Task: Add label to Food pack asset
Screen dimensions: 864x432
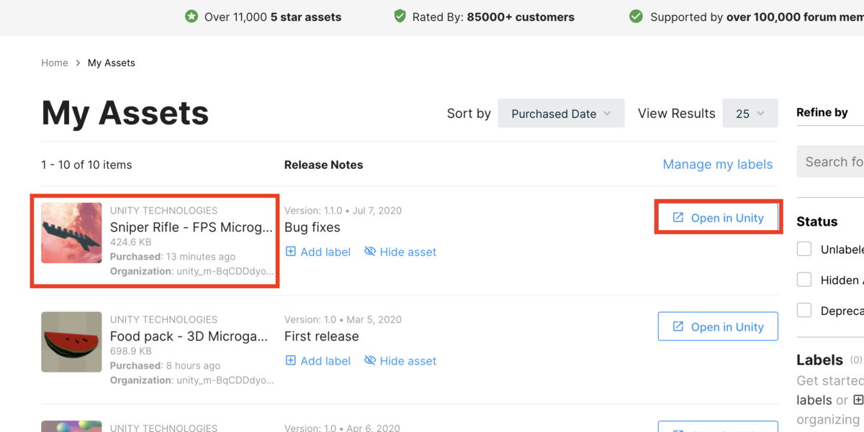Action: point(318,361)
